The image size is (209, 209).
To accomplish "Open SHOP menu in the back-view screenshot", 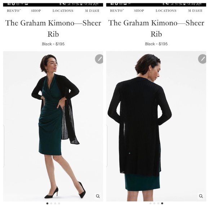I will (139, 11).
